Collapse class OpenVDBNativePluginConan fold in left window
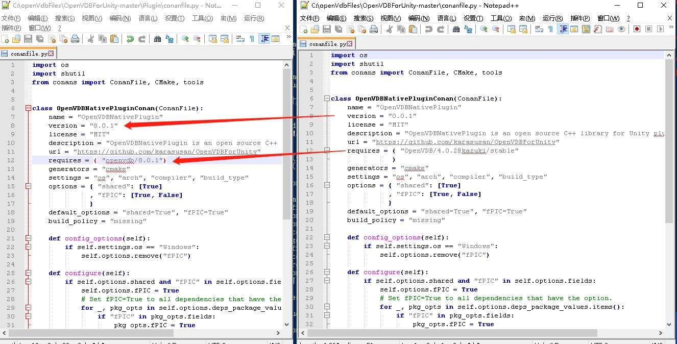 28,108
